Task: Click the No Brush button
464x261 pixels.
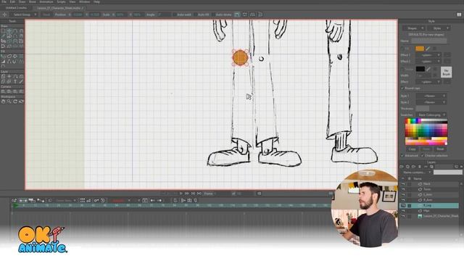Action: pyautogui.click(x=447, y=72)
